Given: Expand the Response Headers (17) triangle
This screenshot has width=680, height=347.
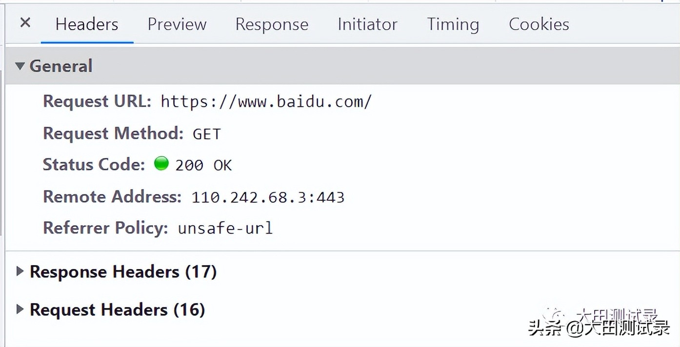Looking at the screenshot, I should tap(20, 271).
